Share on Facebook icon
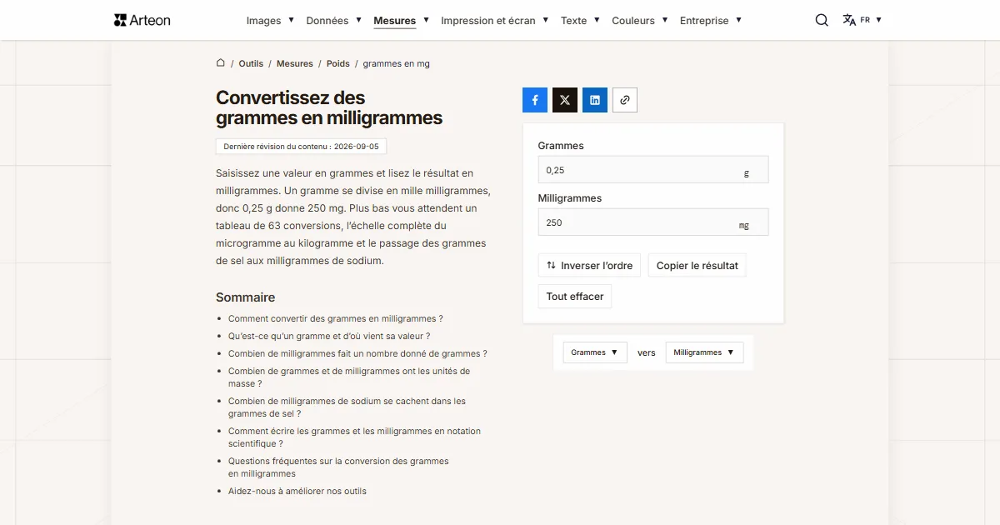Viewport: 1000px width, 525px height. [535, 100]
